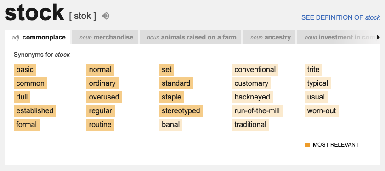Select the 'adj. commonplace' tab
Image resolution: width=385 pixels, height=171 pixels.
tap(38, 37)
